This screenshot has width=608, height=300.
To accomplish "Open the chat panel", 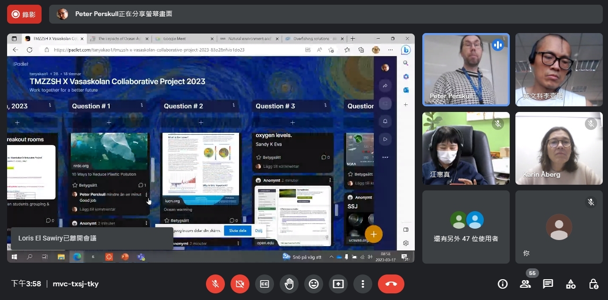I will click(x=548, y=284).
